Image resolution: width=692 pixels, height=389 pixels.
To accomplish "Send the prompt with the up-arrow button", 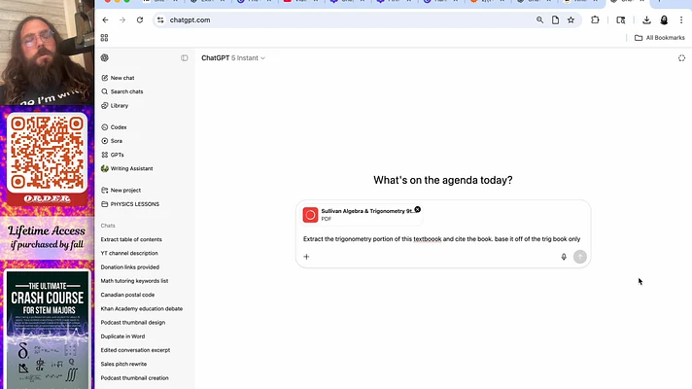I will point(580,257).
